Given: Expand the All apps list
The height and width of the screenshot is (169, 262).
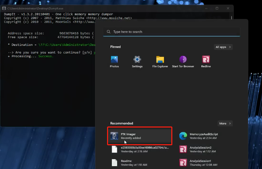Looking at the screenshot, I should click(x=223, y=47).
